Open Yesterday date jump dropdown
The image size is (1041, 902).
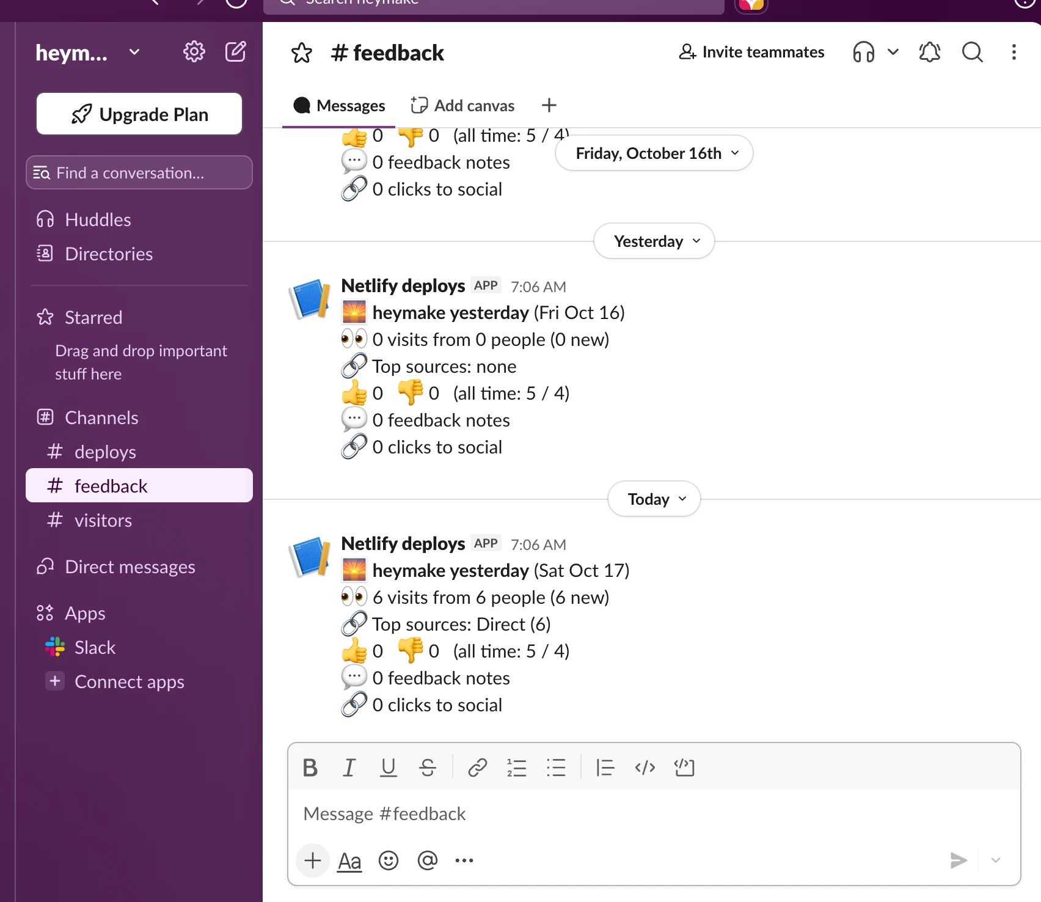click(654, 241)
